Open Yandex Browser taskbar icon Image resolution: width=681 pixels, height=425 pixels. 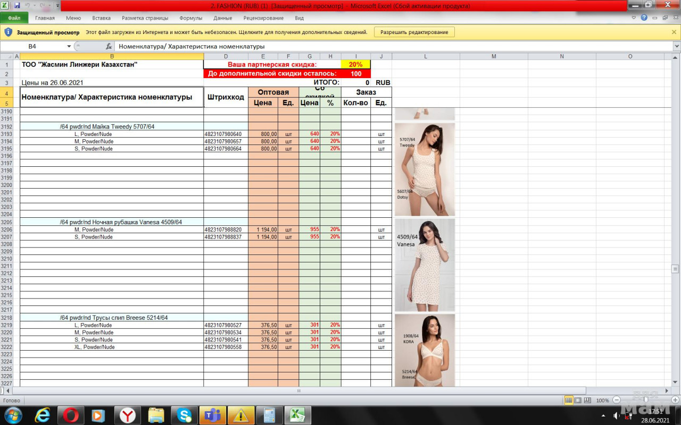point(127,415)
